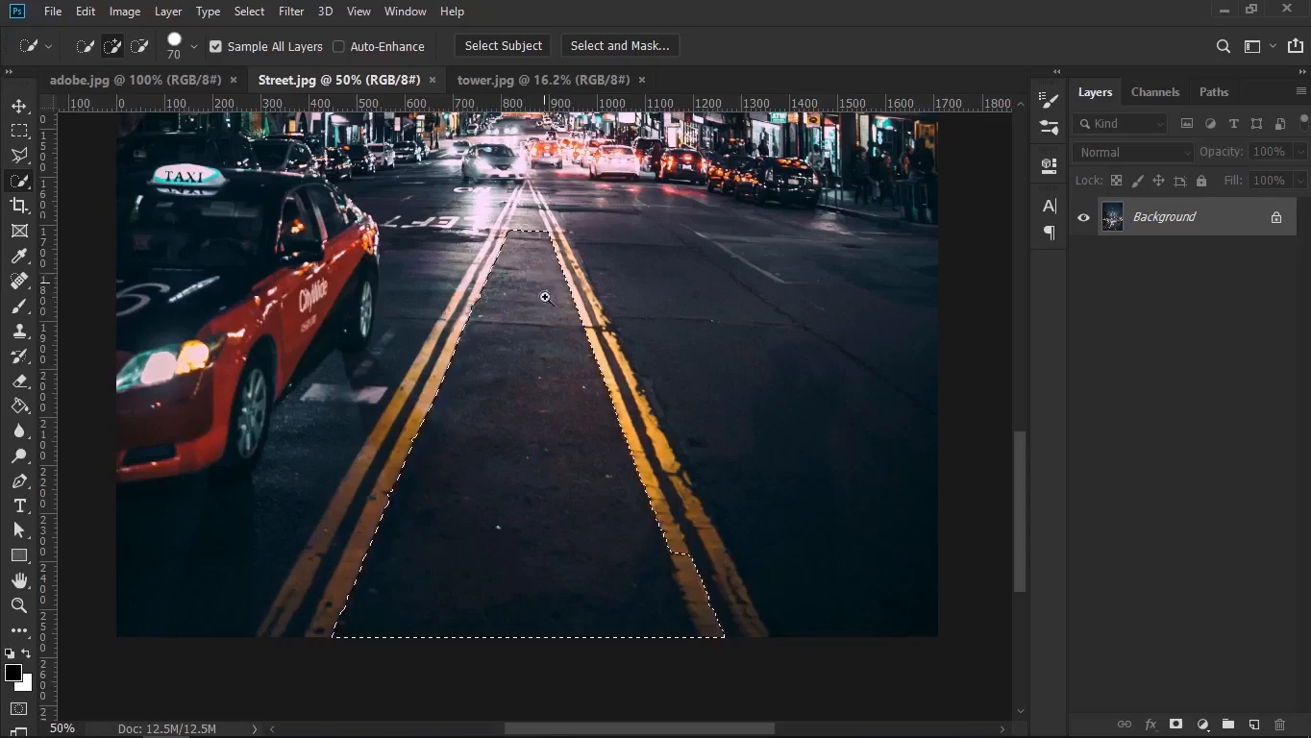Click the foreground color swatch
This screenshot has width=1311, height=738.
[x=12, y=674]
